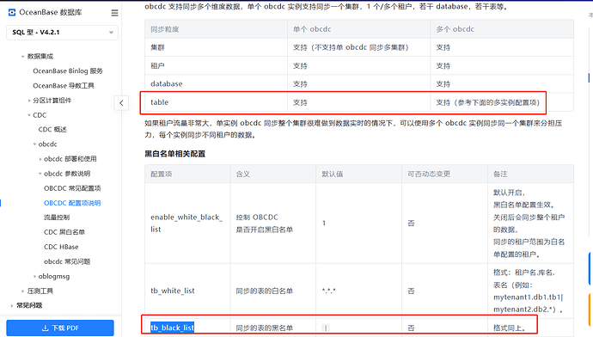
Task: Open the CDC 概述 page
Action: click(52, 129)
